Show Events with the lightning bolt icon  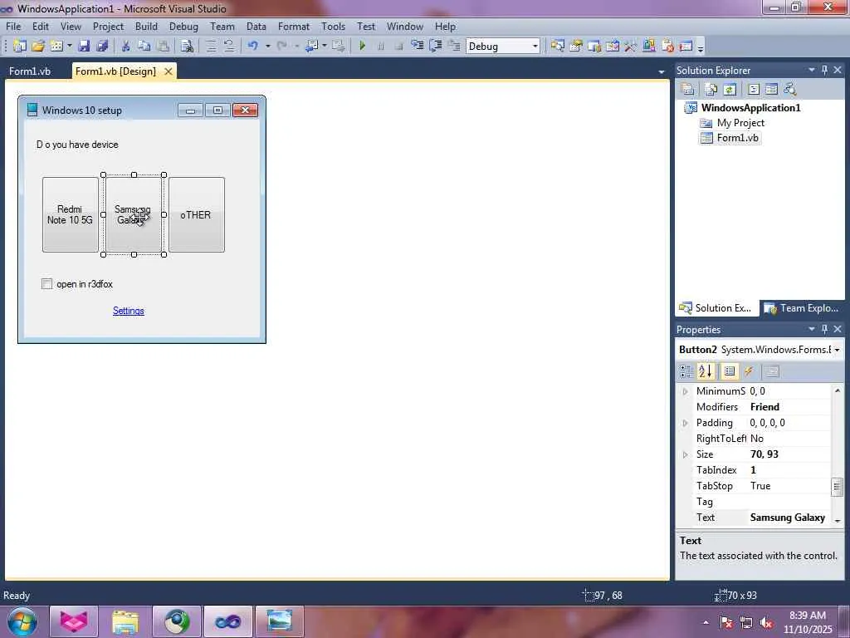coord(749,371)
